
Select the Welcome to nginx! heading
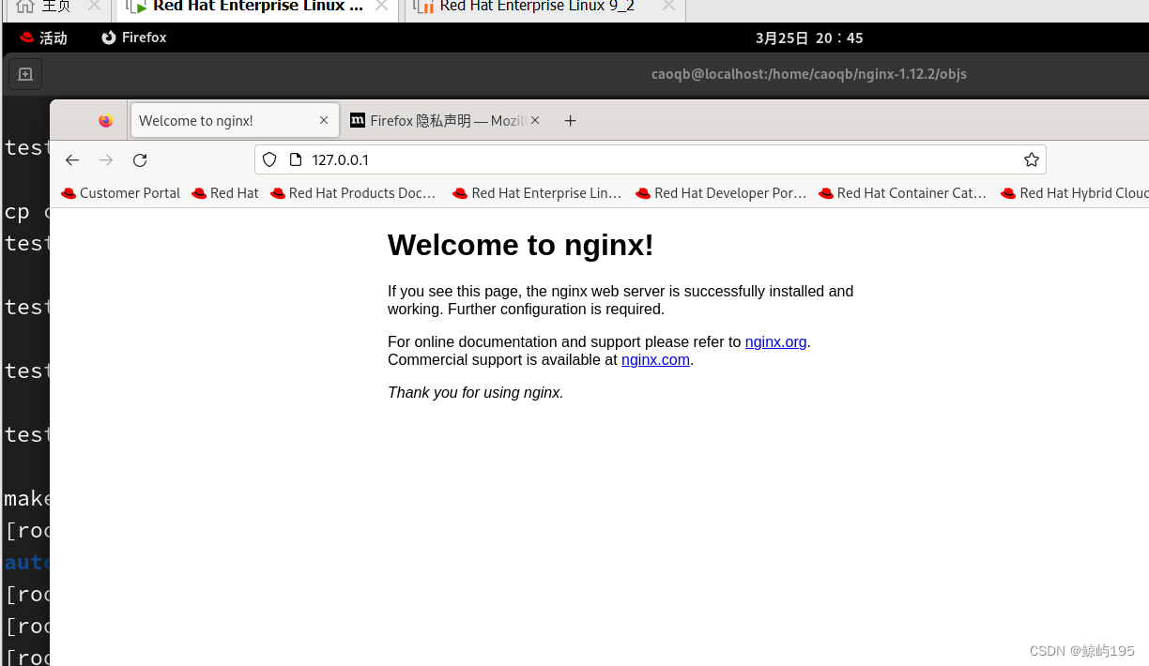tap(520, 245)
